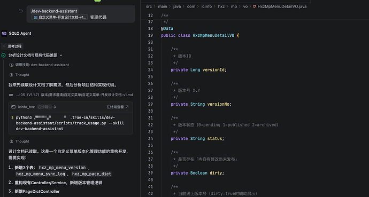This screenshot has width=369, height=197.
Task: Click the versionId field name
Action: pos(213,70)
